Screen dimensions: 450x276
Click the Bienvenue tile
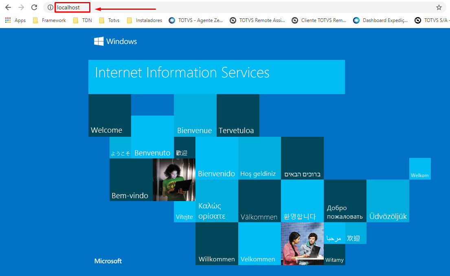click(x=195, y=115)
